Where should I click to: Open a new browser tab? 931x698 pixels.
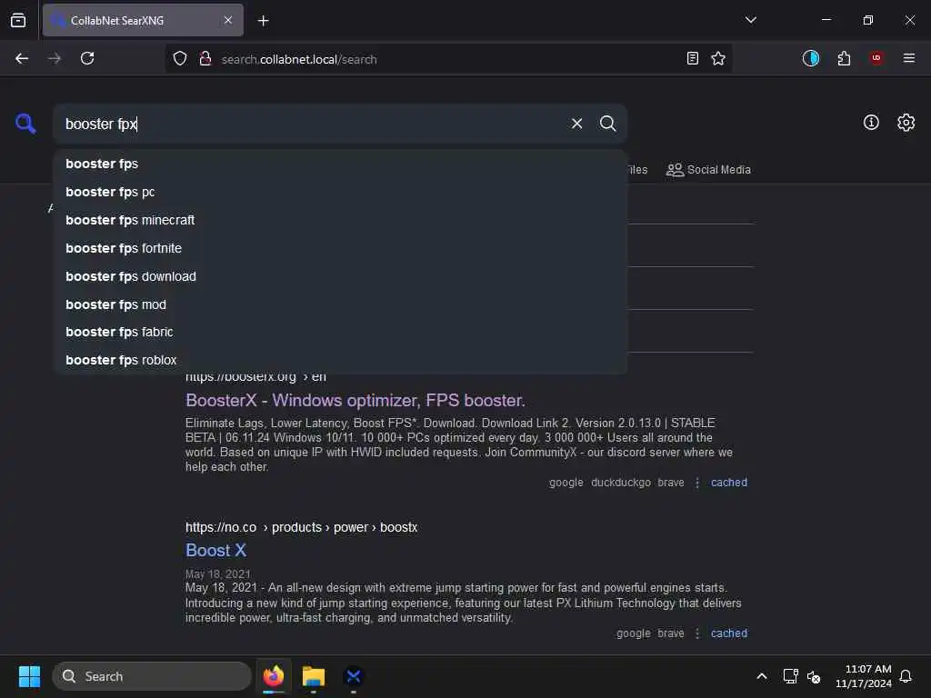(x=263, y=21)
